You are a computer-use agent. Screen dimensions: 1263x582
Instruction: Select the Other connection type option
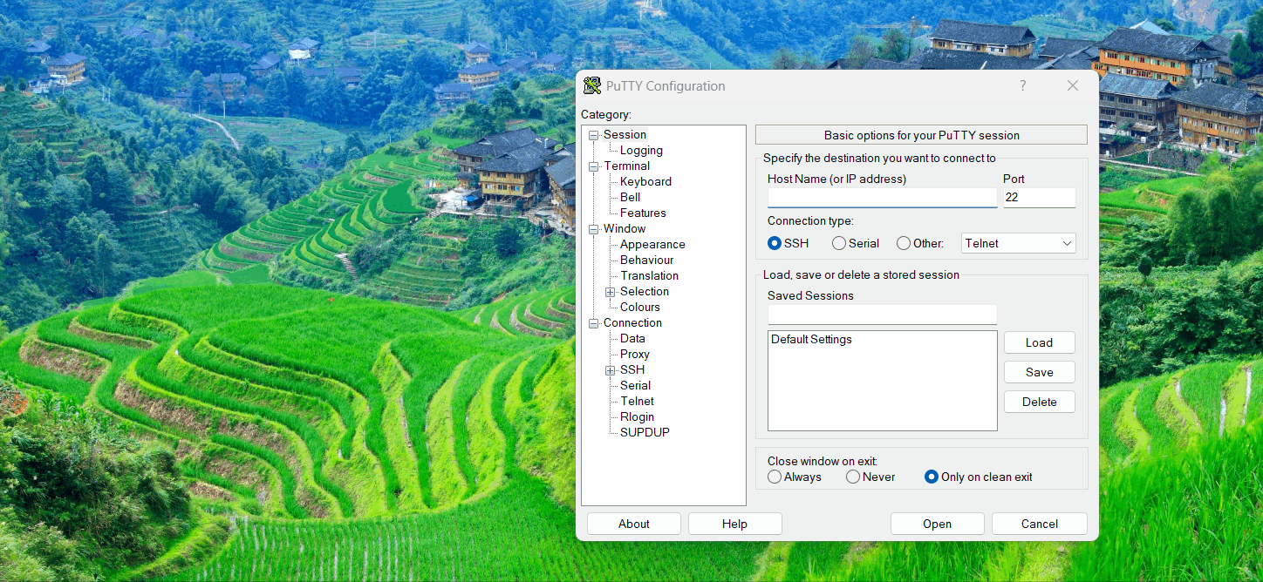[x=904, y=244]
